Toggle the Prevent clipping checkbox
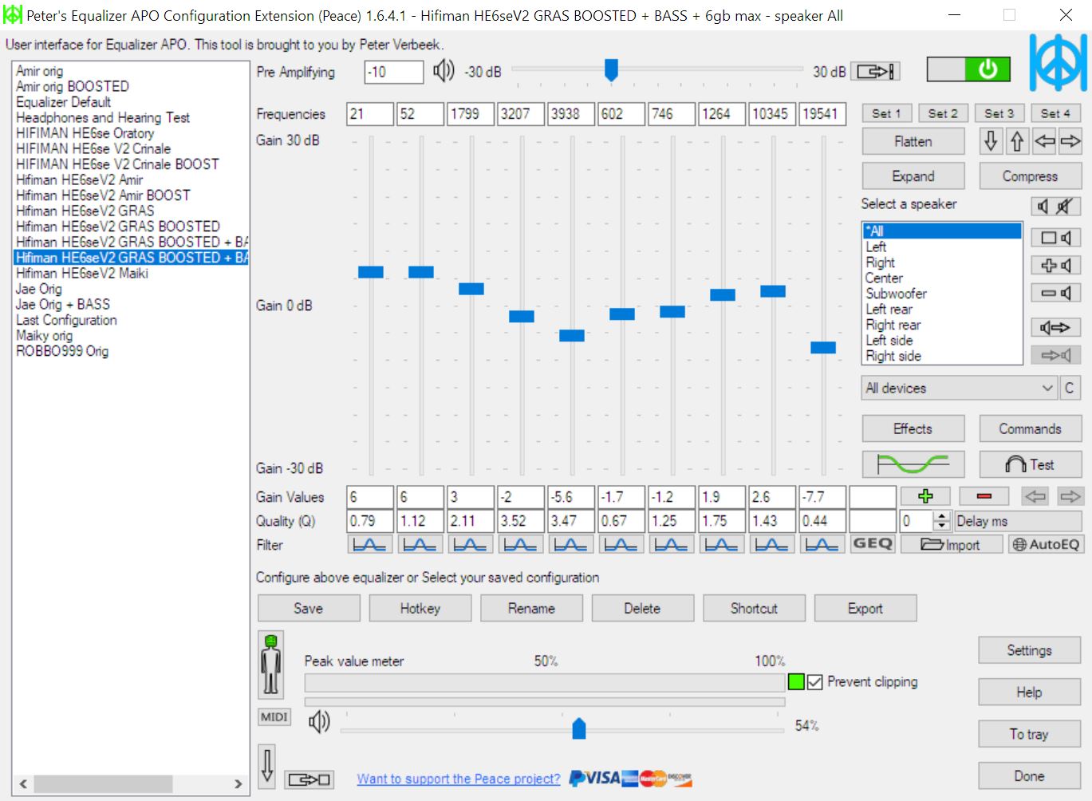The image size is (1092, 801). (x=814, y=682)
